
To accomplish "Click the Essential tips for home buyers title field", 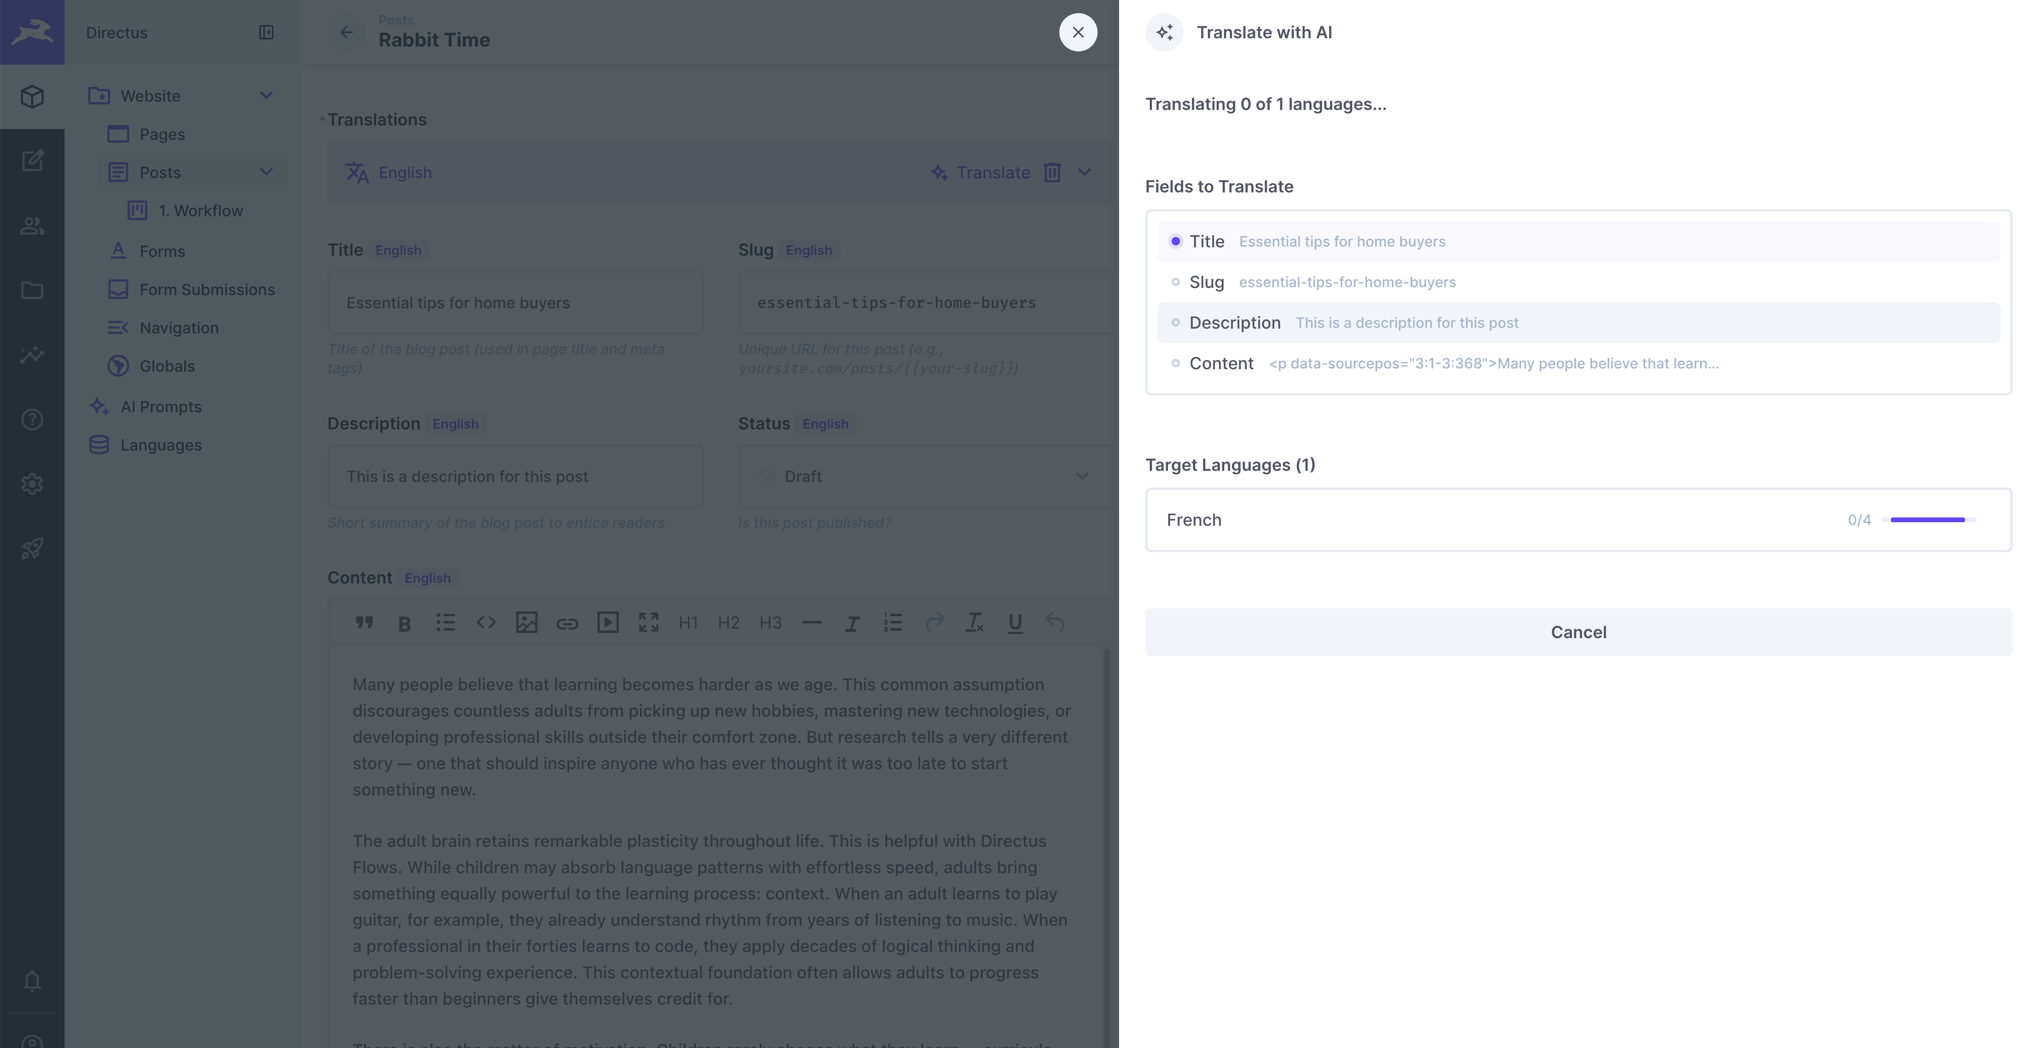I will click(x=515, y=302).
